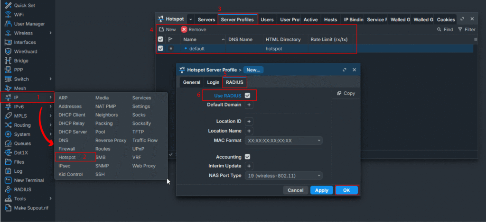
Task: Click the Files folder icon
Action: coord(9,162)
